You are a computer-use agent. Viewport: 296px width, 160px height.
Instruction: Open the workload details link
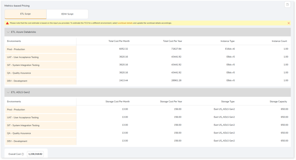pos(125,23)
